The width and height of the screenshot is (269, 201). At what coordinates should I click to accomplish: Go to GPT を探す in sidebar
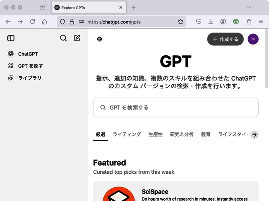30,66
